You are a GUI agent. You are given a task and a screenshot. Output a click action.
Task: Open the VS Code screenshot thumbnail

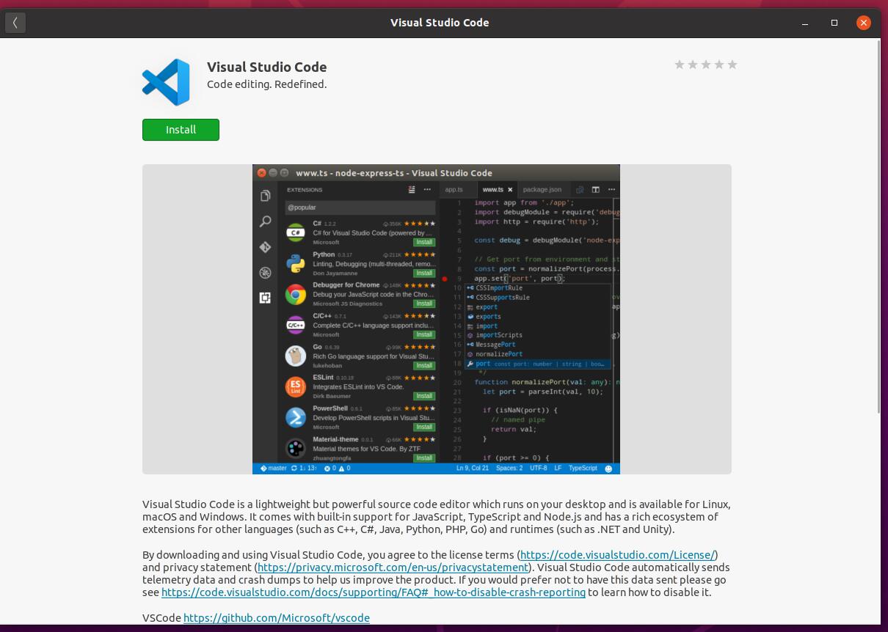(x=436, y=319)
